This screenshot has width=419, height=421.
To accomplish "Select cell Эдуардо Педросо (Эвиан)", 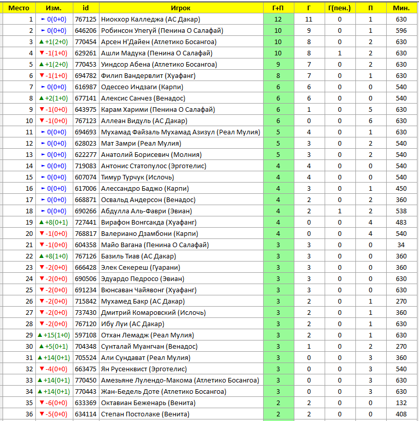I will click(x=181, y=278).
